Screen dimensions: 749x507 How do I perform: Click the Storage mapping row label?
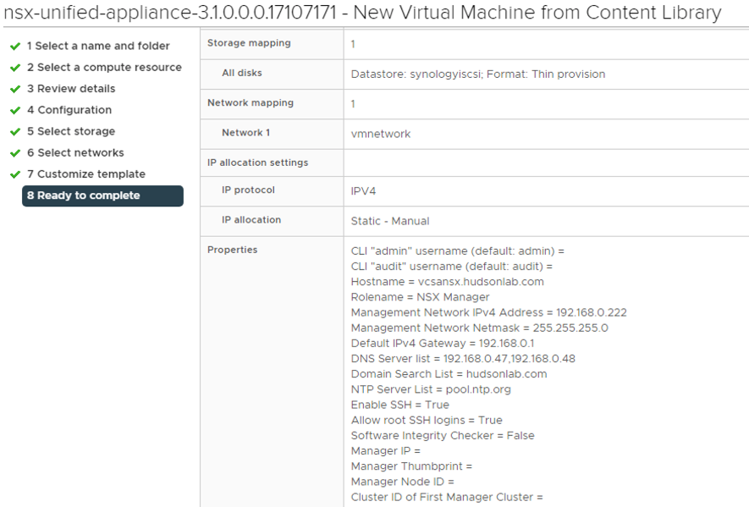249,43
